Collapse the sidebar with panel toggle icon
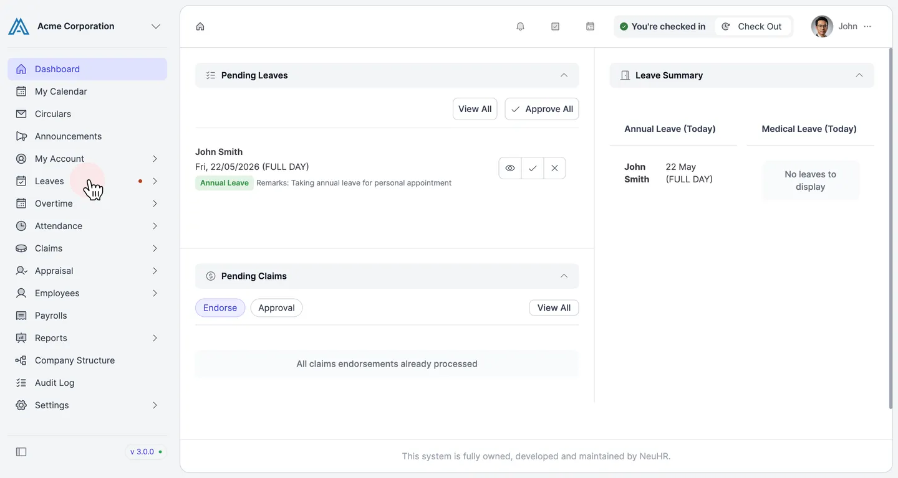The width and height of the screenshot is (898, 478). 21,452
